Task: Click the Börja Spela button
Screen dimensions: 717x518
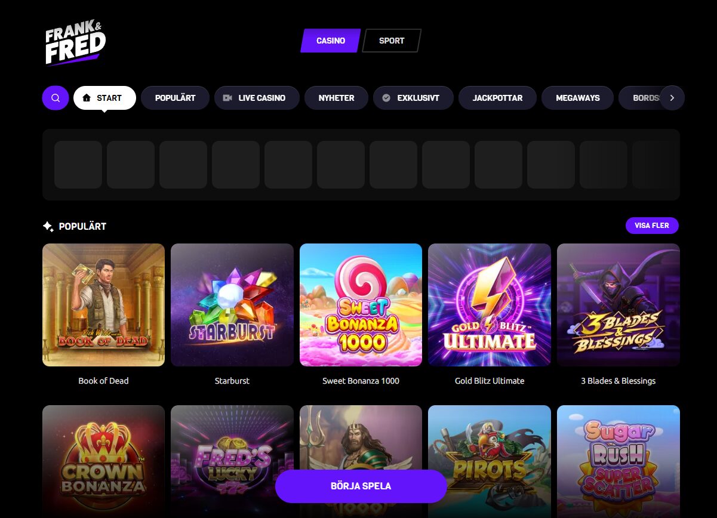Action: coord(361,486)
